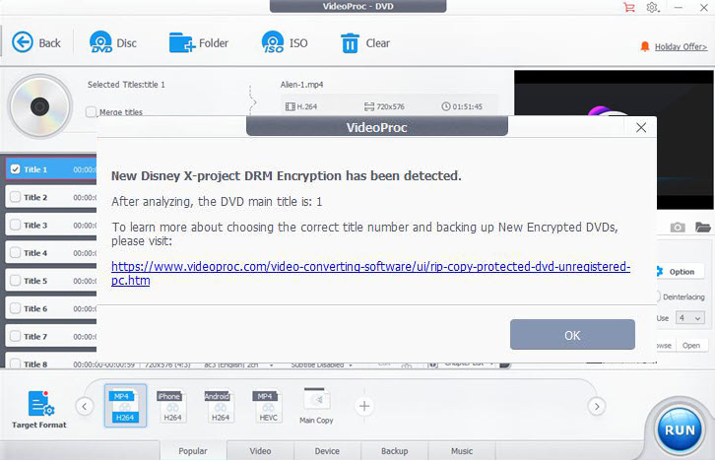This screenshot has width=715, height=461.
Task: Check the Title 2 checkbox
Action: click(15, 197)
